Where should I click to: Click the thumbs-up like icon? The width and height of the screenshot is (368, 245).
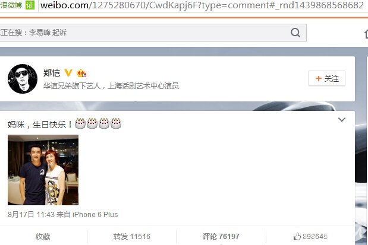tap(297, 236)
